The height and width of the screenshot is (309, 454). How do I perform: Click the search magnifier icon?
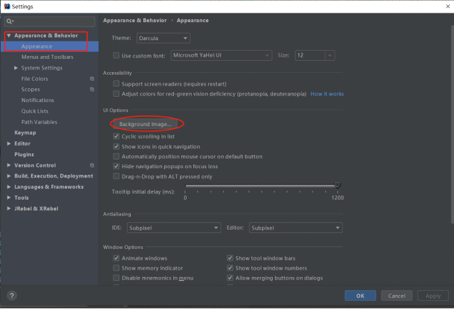coord(9,21)
